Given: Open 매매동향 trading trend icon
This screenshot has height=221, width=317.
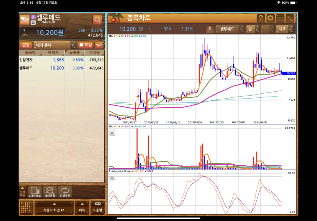Looking at the screenshot, I should click(x=50, y=192).
